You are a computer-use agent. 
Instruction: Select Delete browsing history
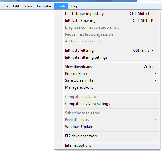(x=107, y=14)
